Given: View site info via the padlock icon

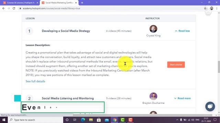Looking at the screenshot, I should click(x=20, y=8).
